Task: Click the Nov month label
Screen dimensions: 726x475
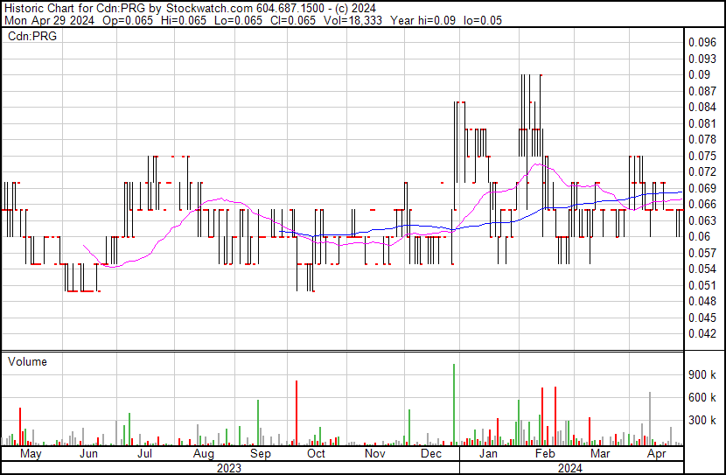Action: coord(375,454)
